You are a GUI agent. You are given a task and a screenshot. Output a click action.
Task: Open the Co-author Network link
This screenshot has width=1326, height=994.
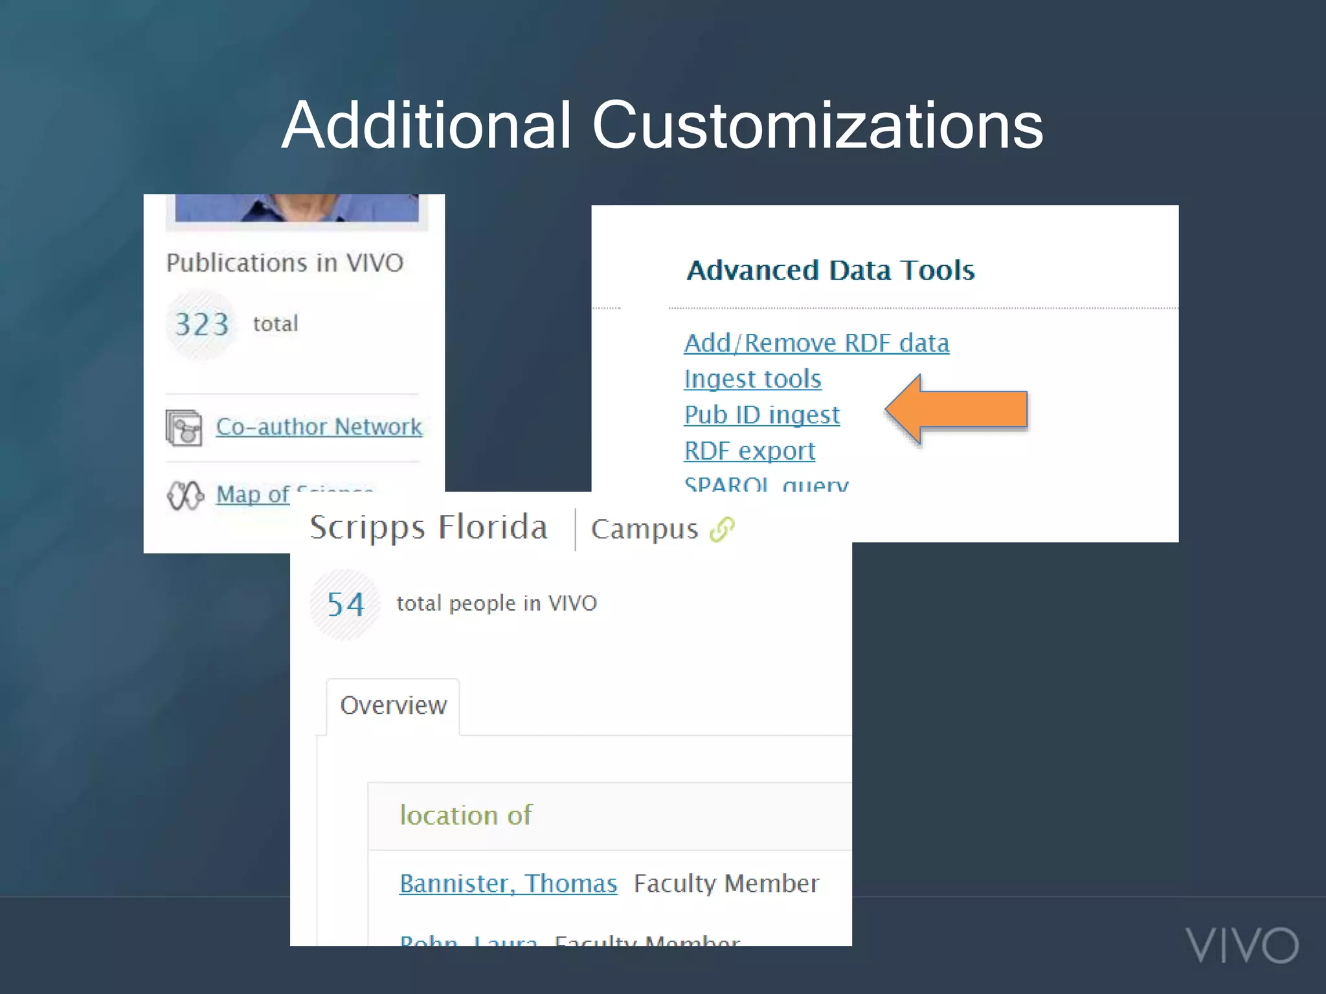click(319, 427)
